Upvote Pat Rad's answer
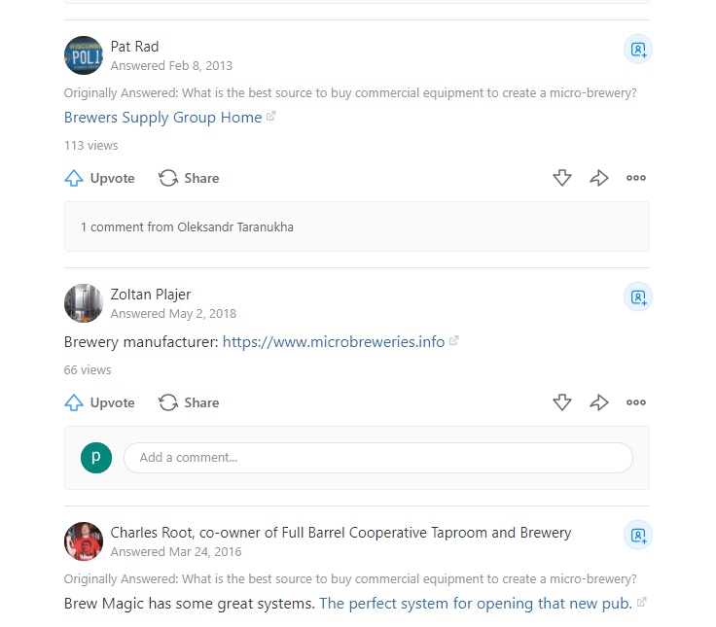Screen dimensions: 716x627 click(99, 178)
